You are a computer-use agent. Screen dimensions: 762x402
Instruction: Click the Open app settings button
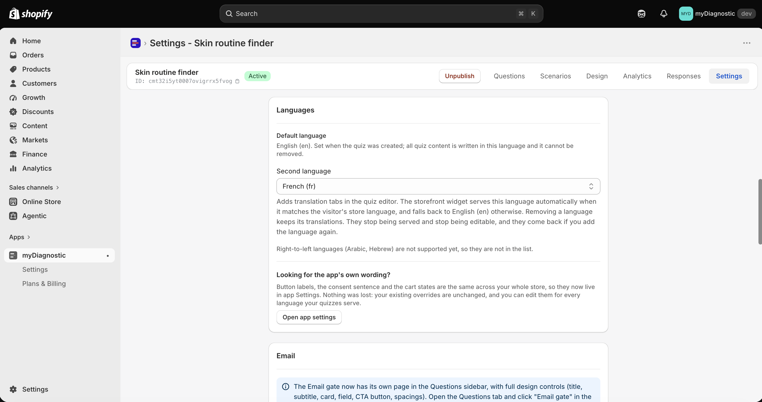(x=309, y=317)
